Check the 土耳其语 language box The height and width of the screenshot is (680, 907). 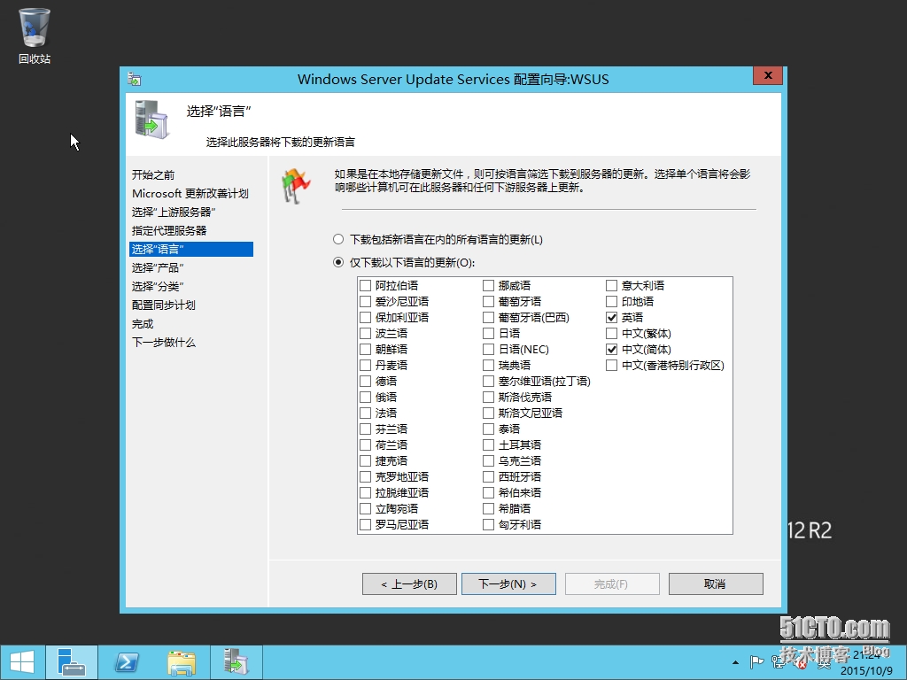click(x=488, y=444)
